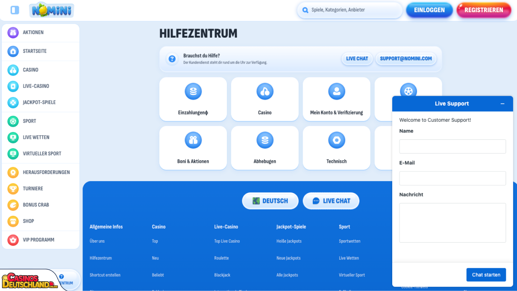
Task: Click the Shop icon in sidebar
Action: (13, 221)
